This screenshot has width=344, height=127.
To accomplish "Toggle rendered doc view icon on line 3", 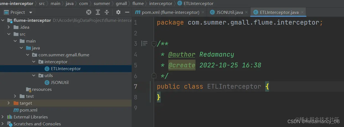I will coord(144,43).
